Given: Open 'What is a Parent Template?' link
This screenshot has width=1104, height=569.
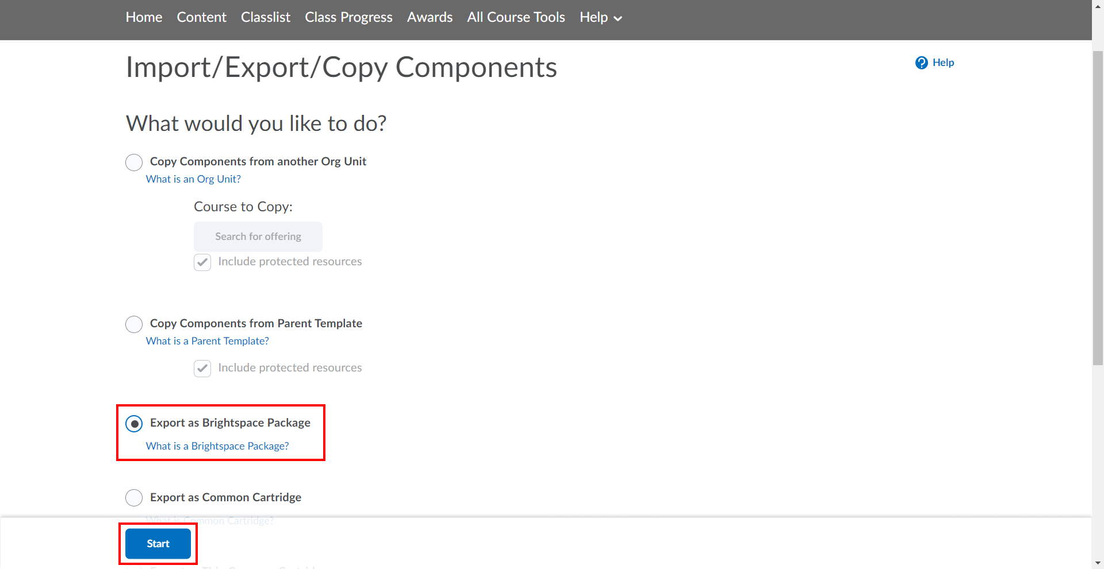Looking at the screenshot, I should click(207, 341).
